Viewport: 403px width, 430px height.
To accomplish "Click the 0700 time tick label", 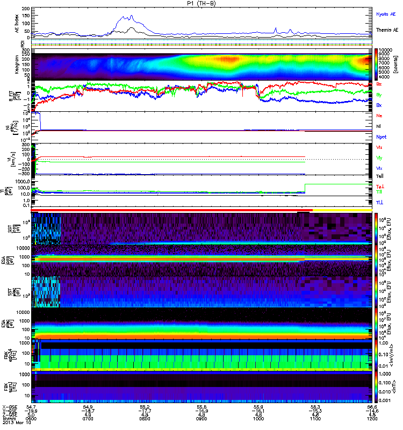I will 88,419.
